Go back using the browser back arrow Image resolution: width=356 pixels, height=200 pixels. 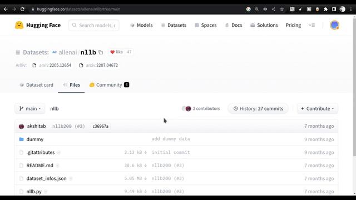6,9
